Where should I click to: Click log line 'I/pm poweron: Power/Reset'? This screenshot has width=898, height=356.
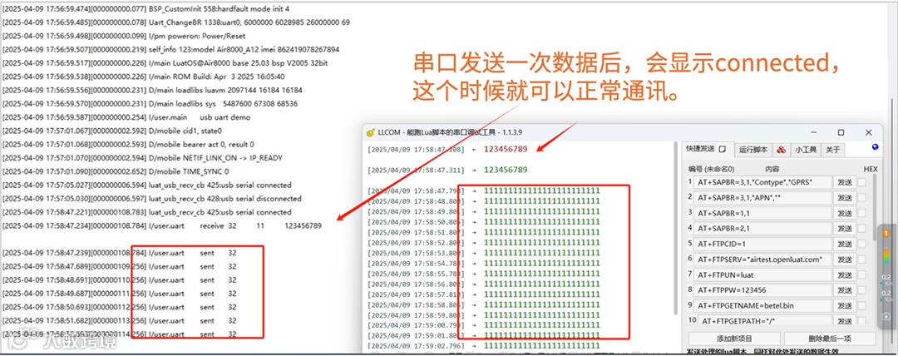coord(124,36)
